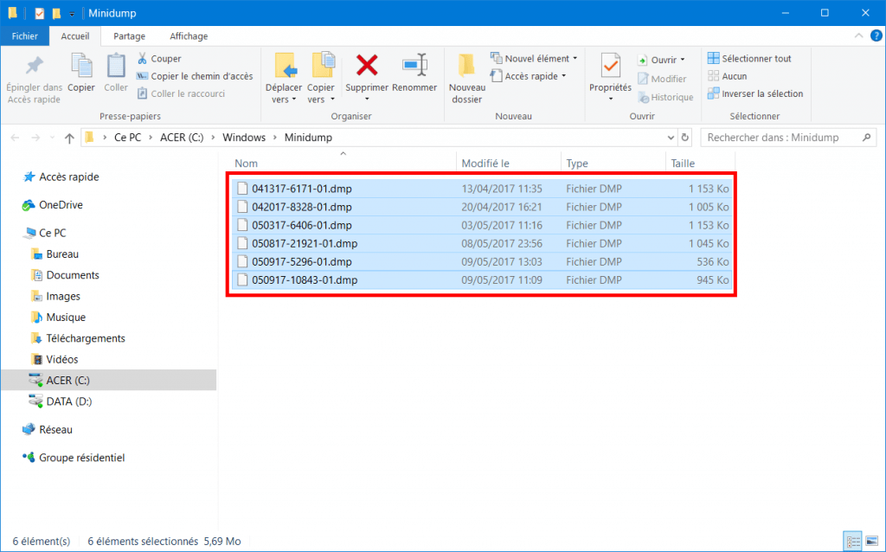Click Inverser la sélection
Screen dimensions: 886x552
click(755, 93)
